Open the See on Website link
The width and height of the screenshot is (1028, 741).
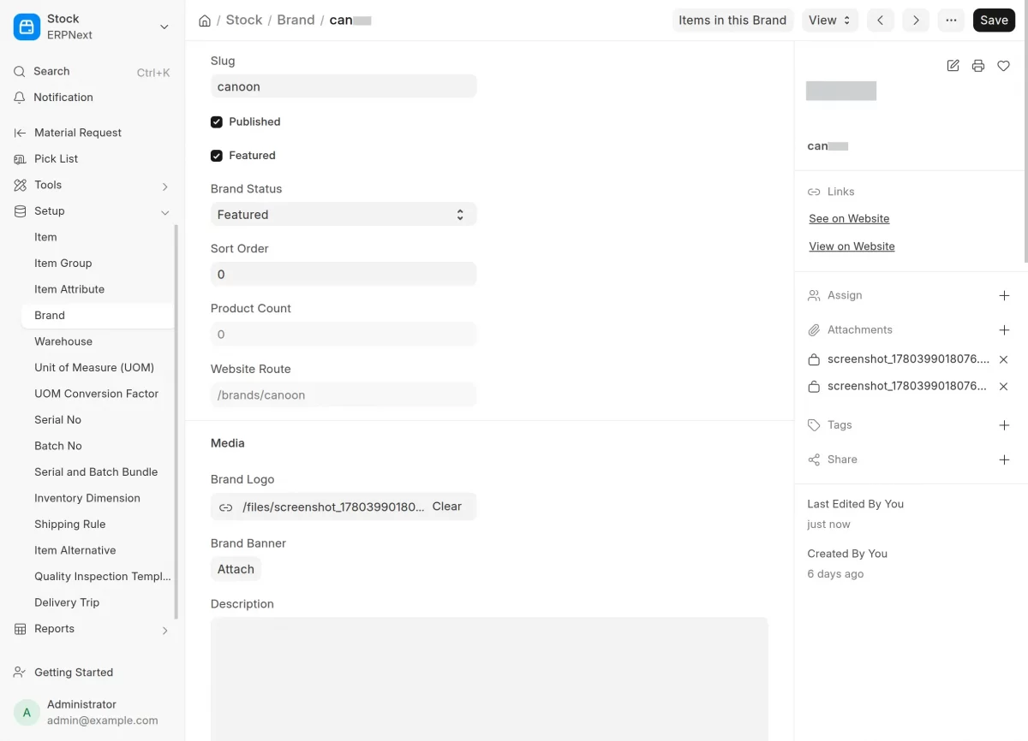pyautogui.click(x=849, y=219)
